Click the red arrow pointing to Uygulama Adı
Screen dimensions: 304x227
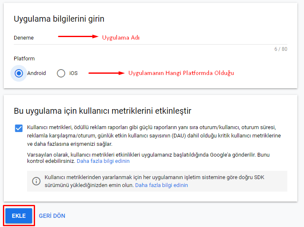point(77,37)
